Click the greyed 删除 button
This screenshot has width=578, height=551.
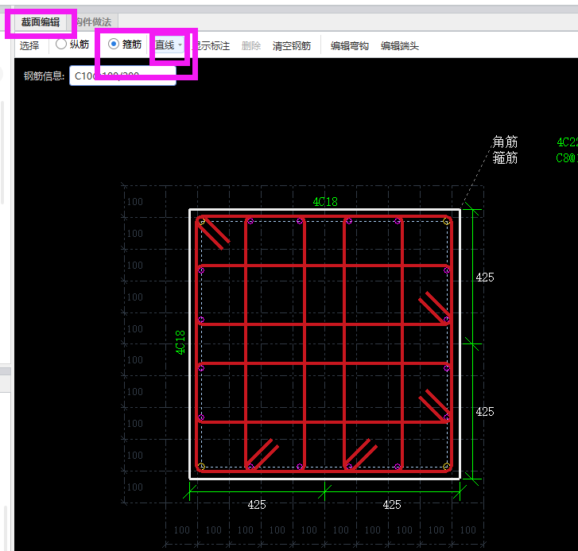point(251,45)
